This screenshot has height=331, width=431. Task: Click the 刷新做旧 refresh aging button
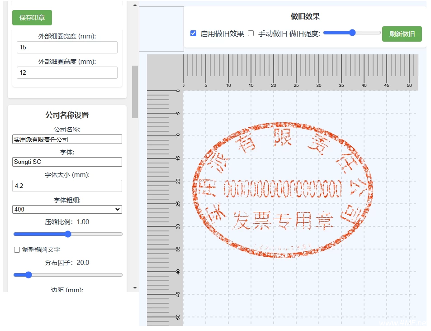[402, 34]
